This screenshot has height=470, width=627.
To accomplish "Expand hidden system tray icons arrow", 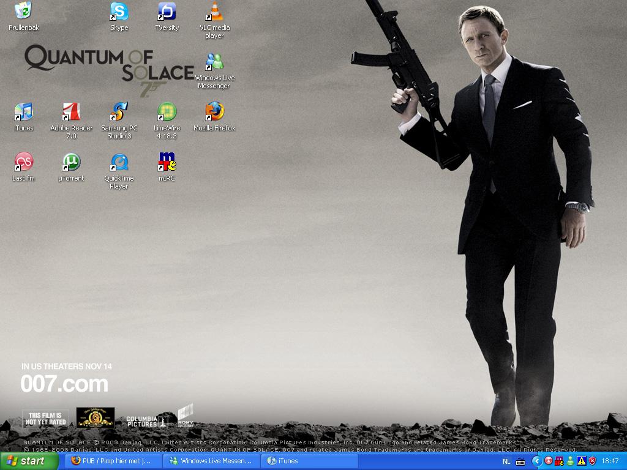I will pos(536,461).
